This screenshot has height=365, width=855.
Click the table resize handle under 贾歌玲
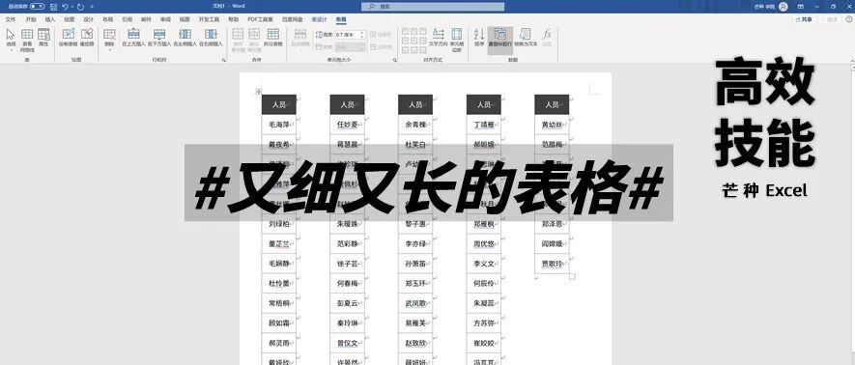coord(572,277)
